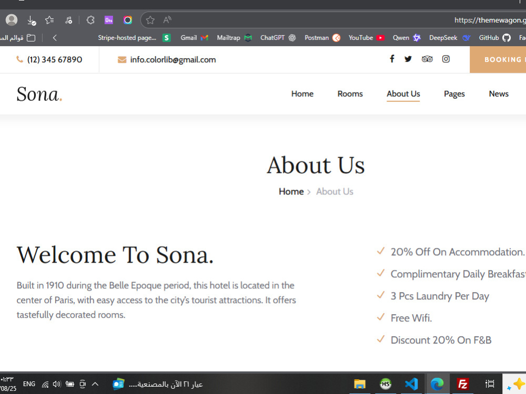The image size is (526, 394).
Task: Expand the bookmarks overflow chevron
Action: click(55, 38)
